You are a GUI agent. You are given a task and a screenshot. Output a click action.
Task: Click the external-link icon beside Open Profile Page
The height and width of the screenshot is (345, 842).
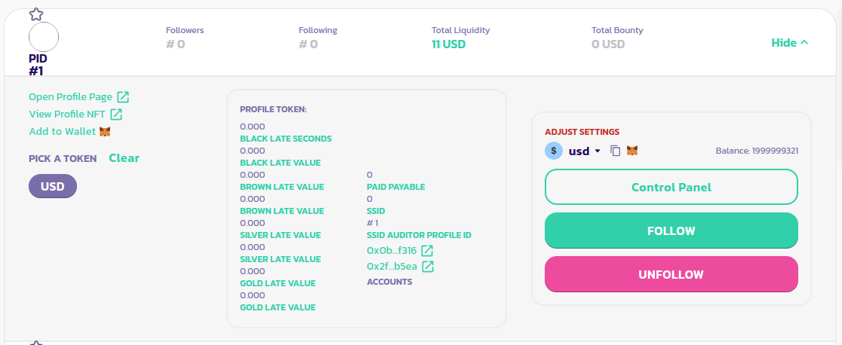(x=123, y=96)
